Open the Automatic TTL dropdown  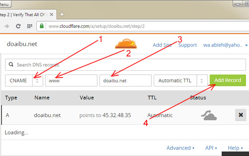(180, 81)
